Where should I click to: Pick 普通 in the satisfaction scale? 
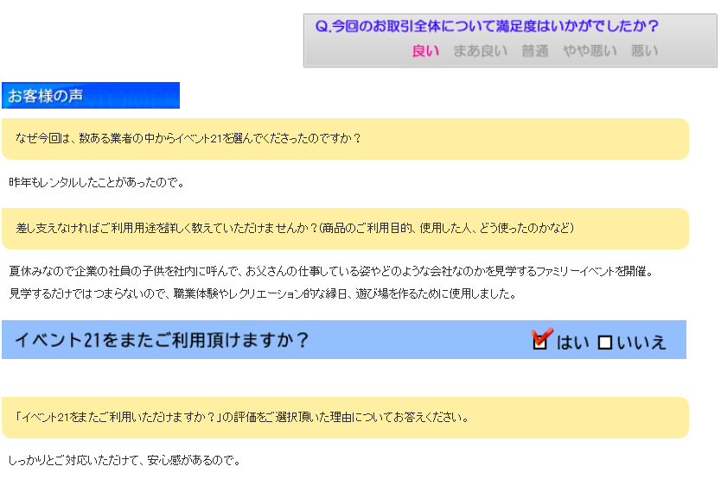point(534,51)
